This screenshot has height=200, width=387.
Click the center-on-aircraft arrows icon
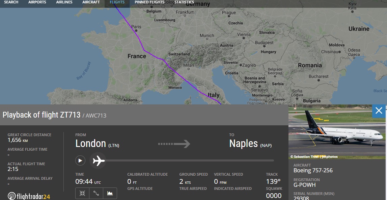click(82, 193)
